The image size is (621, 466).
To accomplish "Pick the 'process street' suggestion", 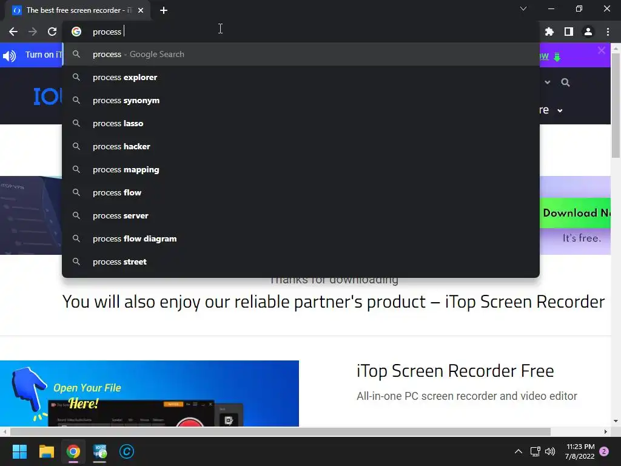I will [x=301, y=262].
